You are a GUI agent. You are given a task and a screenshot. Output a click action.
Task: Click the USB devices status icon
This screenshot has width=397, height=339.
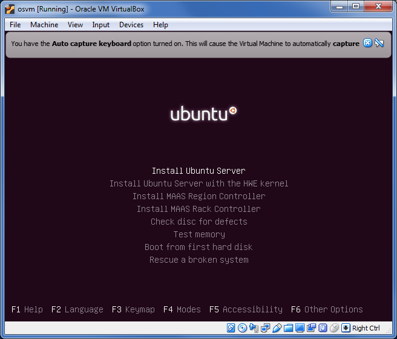point(277,328)
